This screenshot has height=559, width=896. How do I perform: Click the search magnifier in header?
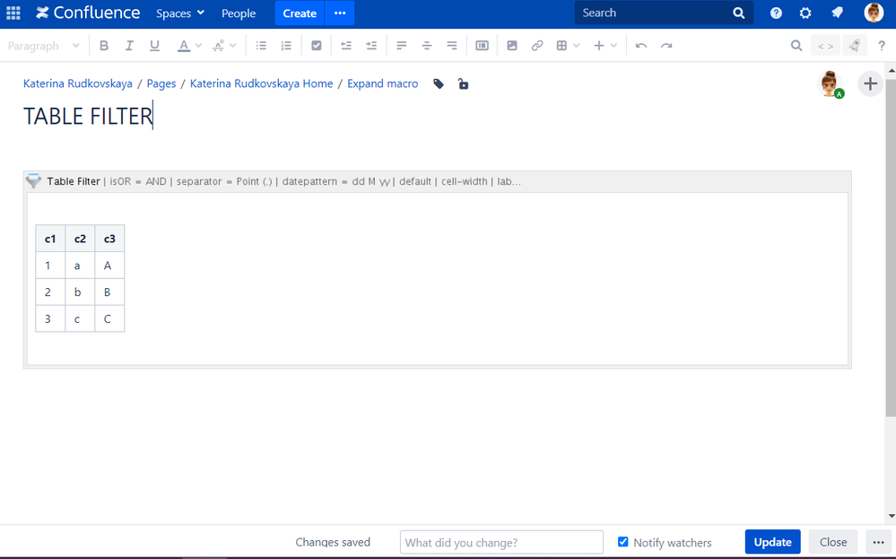click(738, 13)
